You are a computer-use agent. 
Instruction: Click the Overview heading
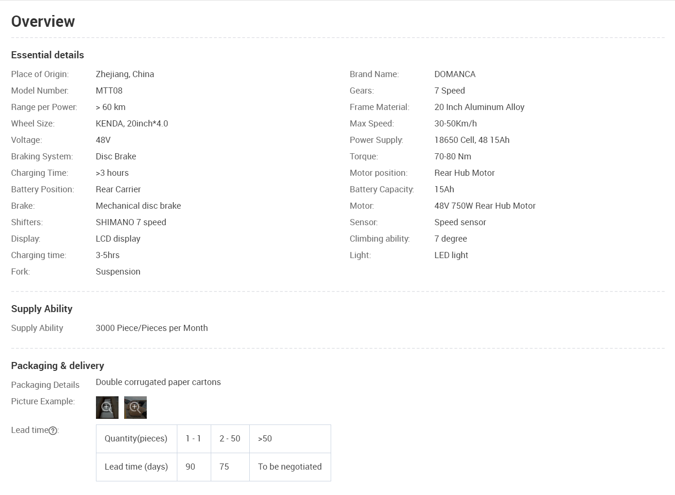pos(43,22)
